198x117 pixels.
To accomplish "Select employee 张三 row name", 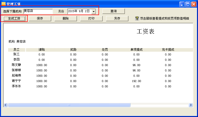I will 16,54.
